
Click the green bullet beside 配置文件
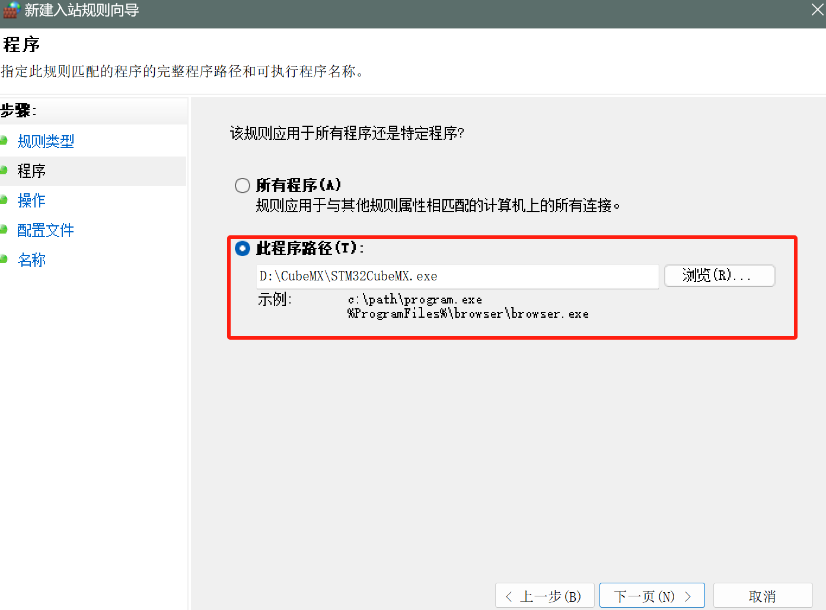[4, 229]
